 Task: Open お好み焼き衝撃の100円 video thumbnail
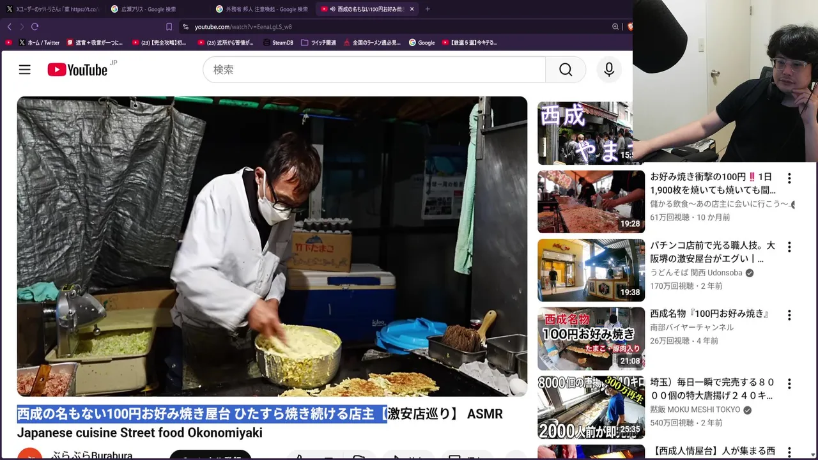(591, 201)
